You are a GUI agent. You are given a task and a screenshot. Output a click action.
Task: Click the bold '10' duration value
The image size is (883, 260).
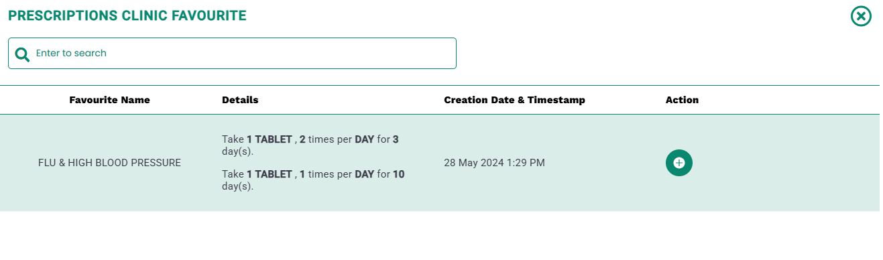click(398, 174)
